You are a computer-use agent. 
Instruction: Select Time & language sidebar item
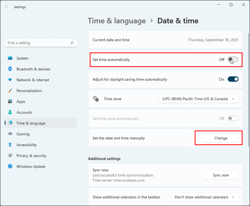click(x=41, y=123)
